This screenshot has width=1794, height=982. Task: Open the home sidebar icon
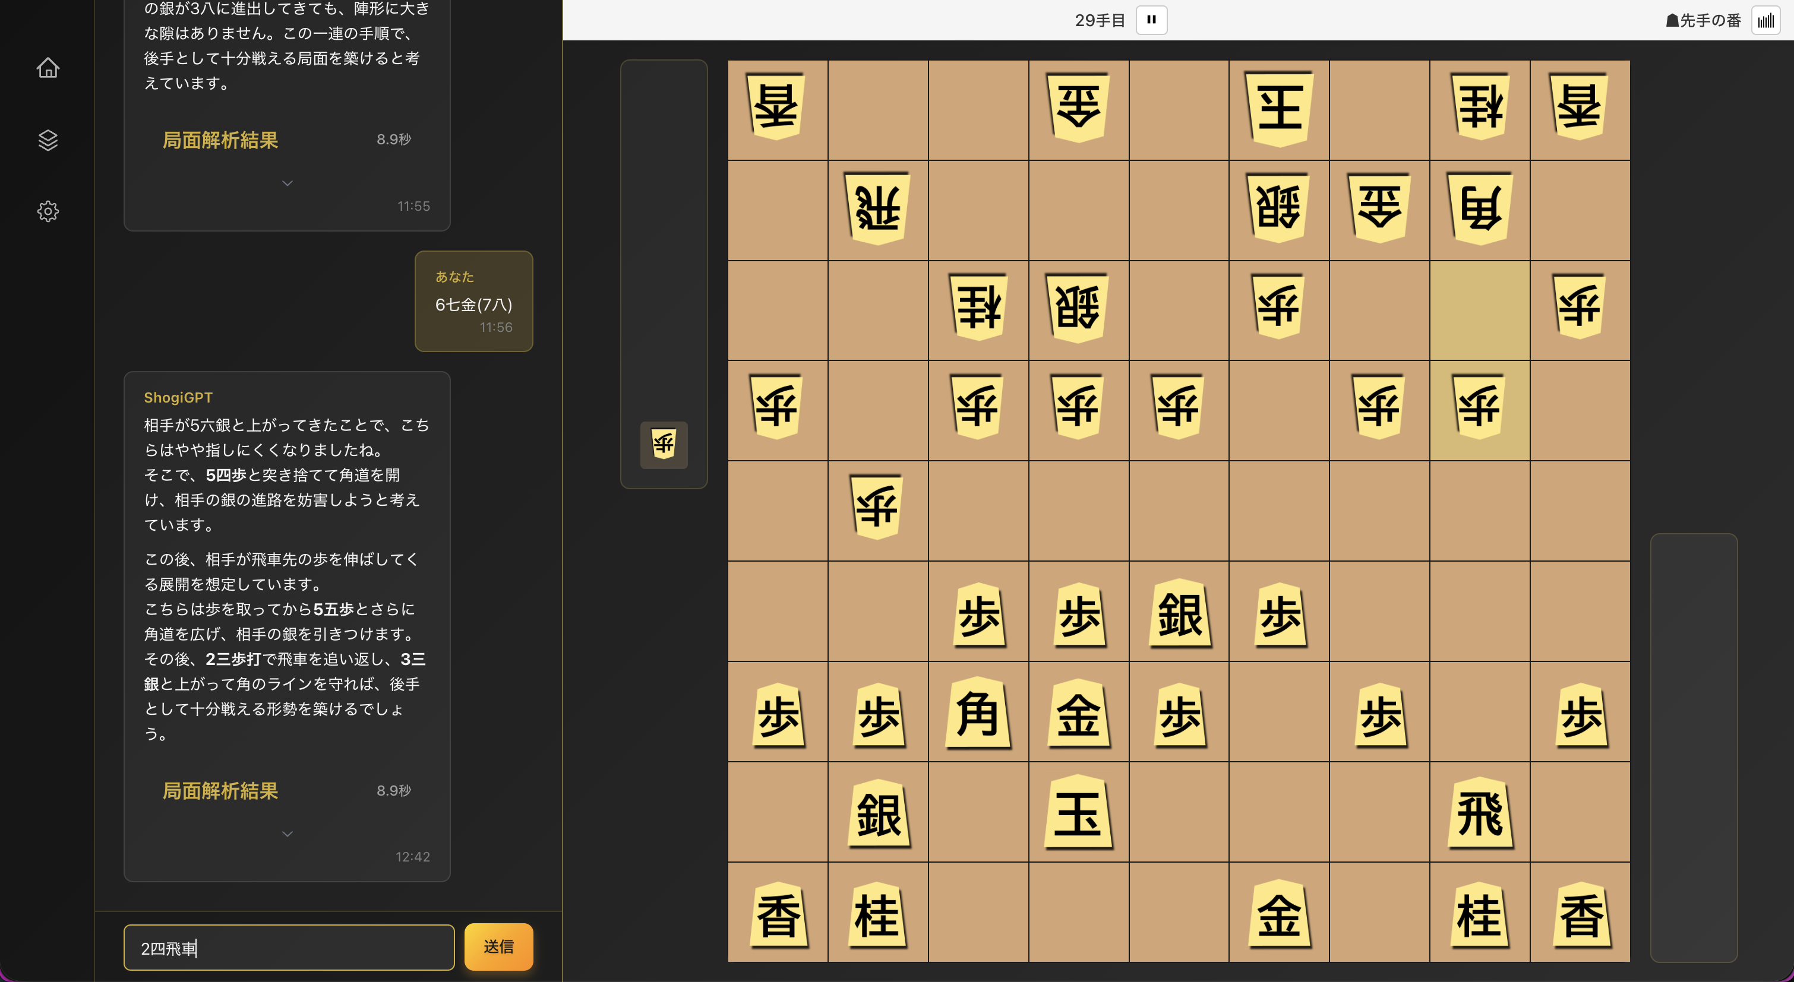pos(48,68)
